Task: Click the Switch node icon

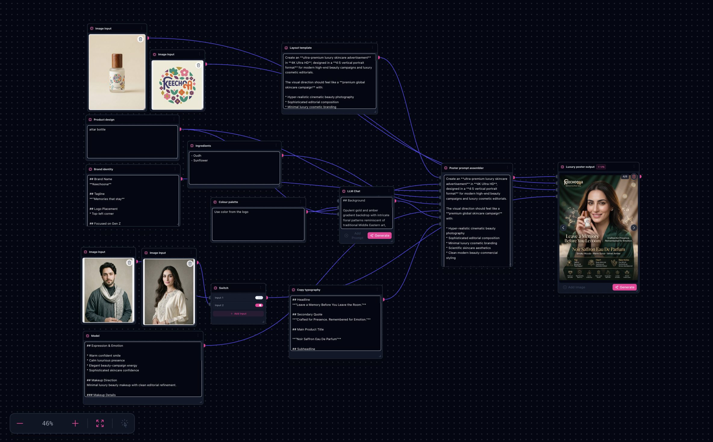Action: [215, 288]
